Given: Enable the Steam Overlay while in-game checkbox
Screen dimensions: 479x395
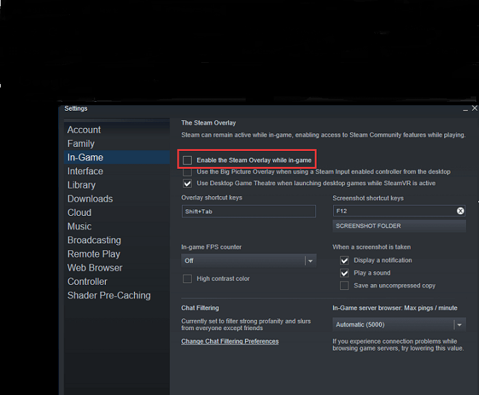Looking at the screenshot, I should (x=187, y=160).
